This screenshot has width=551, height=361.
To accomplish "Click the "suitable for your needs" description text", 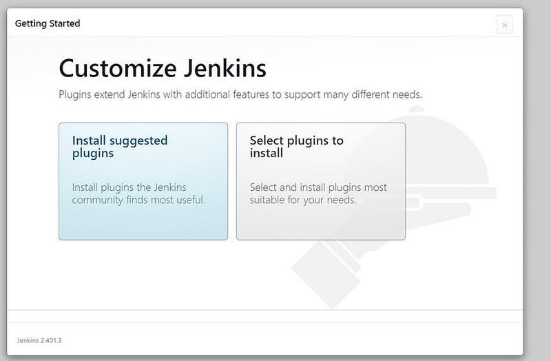I will pyautogui.click(x=302, y=200).
